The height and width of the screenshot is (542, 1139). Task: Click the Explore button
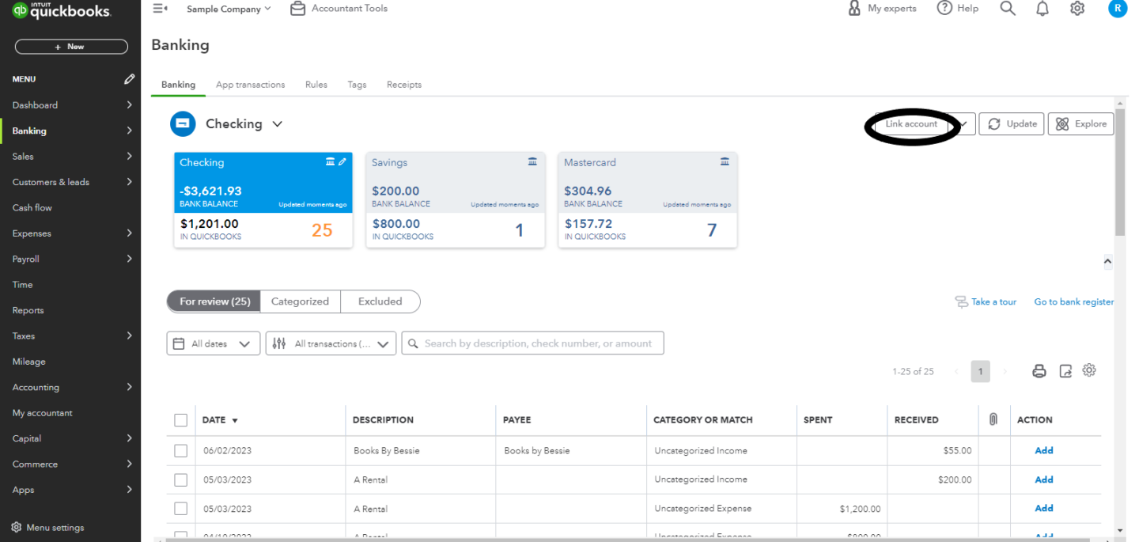[1081, 124]
